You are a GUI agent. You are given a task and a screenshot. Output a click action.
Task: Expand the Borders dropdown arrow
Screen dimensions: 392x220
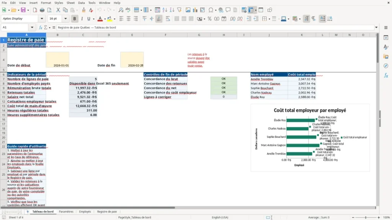269,19
